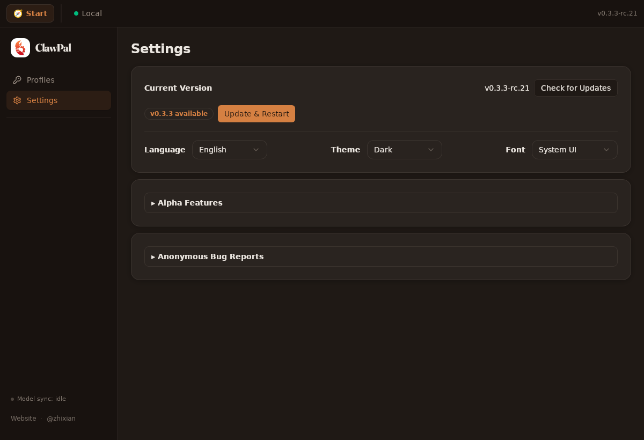Click the Model sync: idle status
The image size is (644, 440).
[x=38, y=399]
